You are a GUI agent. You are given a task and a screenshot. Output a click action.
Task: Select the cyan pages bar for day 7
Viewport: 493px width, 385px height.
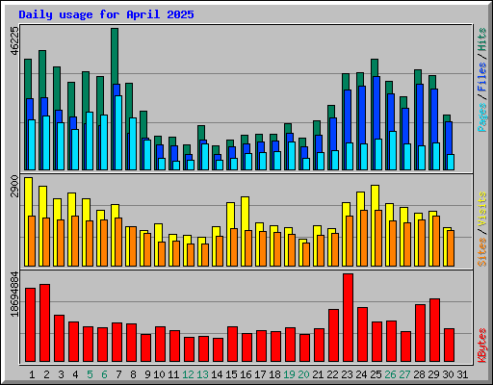[118, 133]
